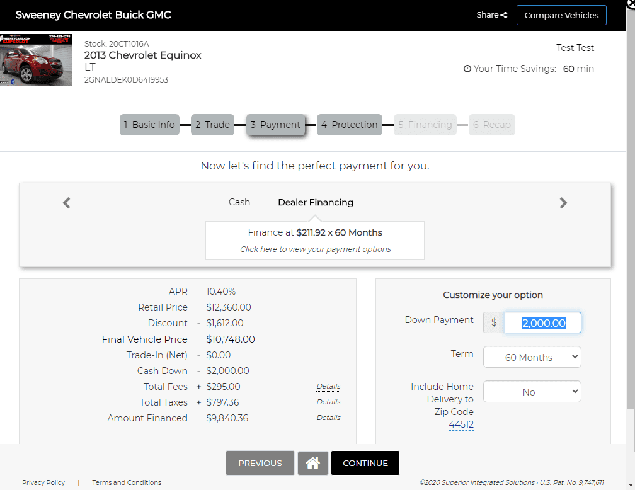635x490 pixels.
Task: Click the stock number 20CT1016A
Action: pyautogui.click(x=129, y=43)
